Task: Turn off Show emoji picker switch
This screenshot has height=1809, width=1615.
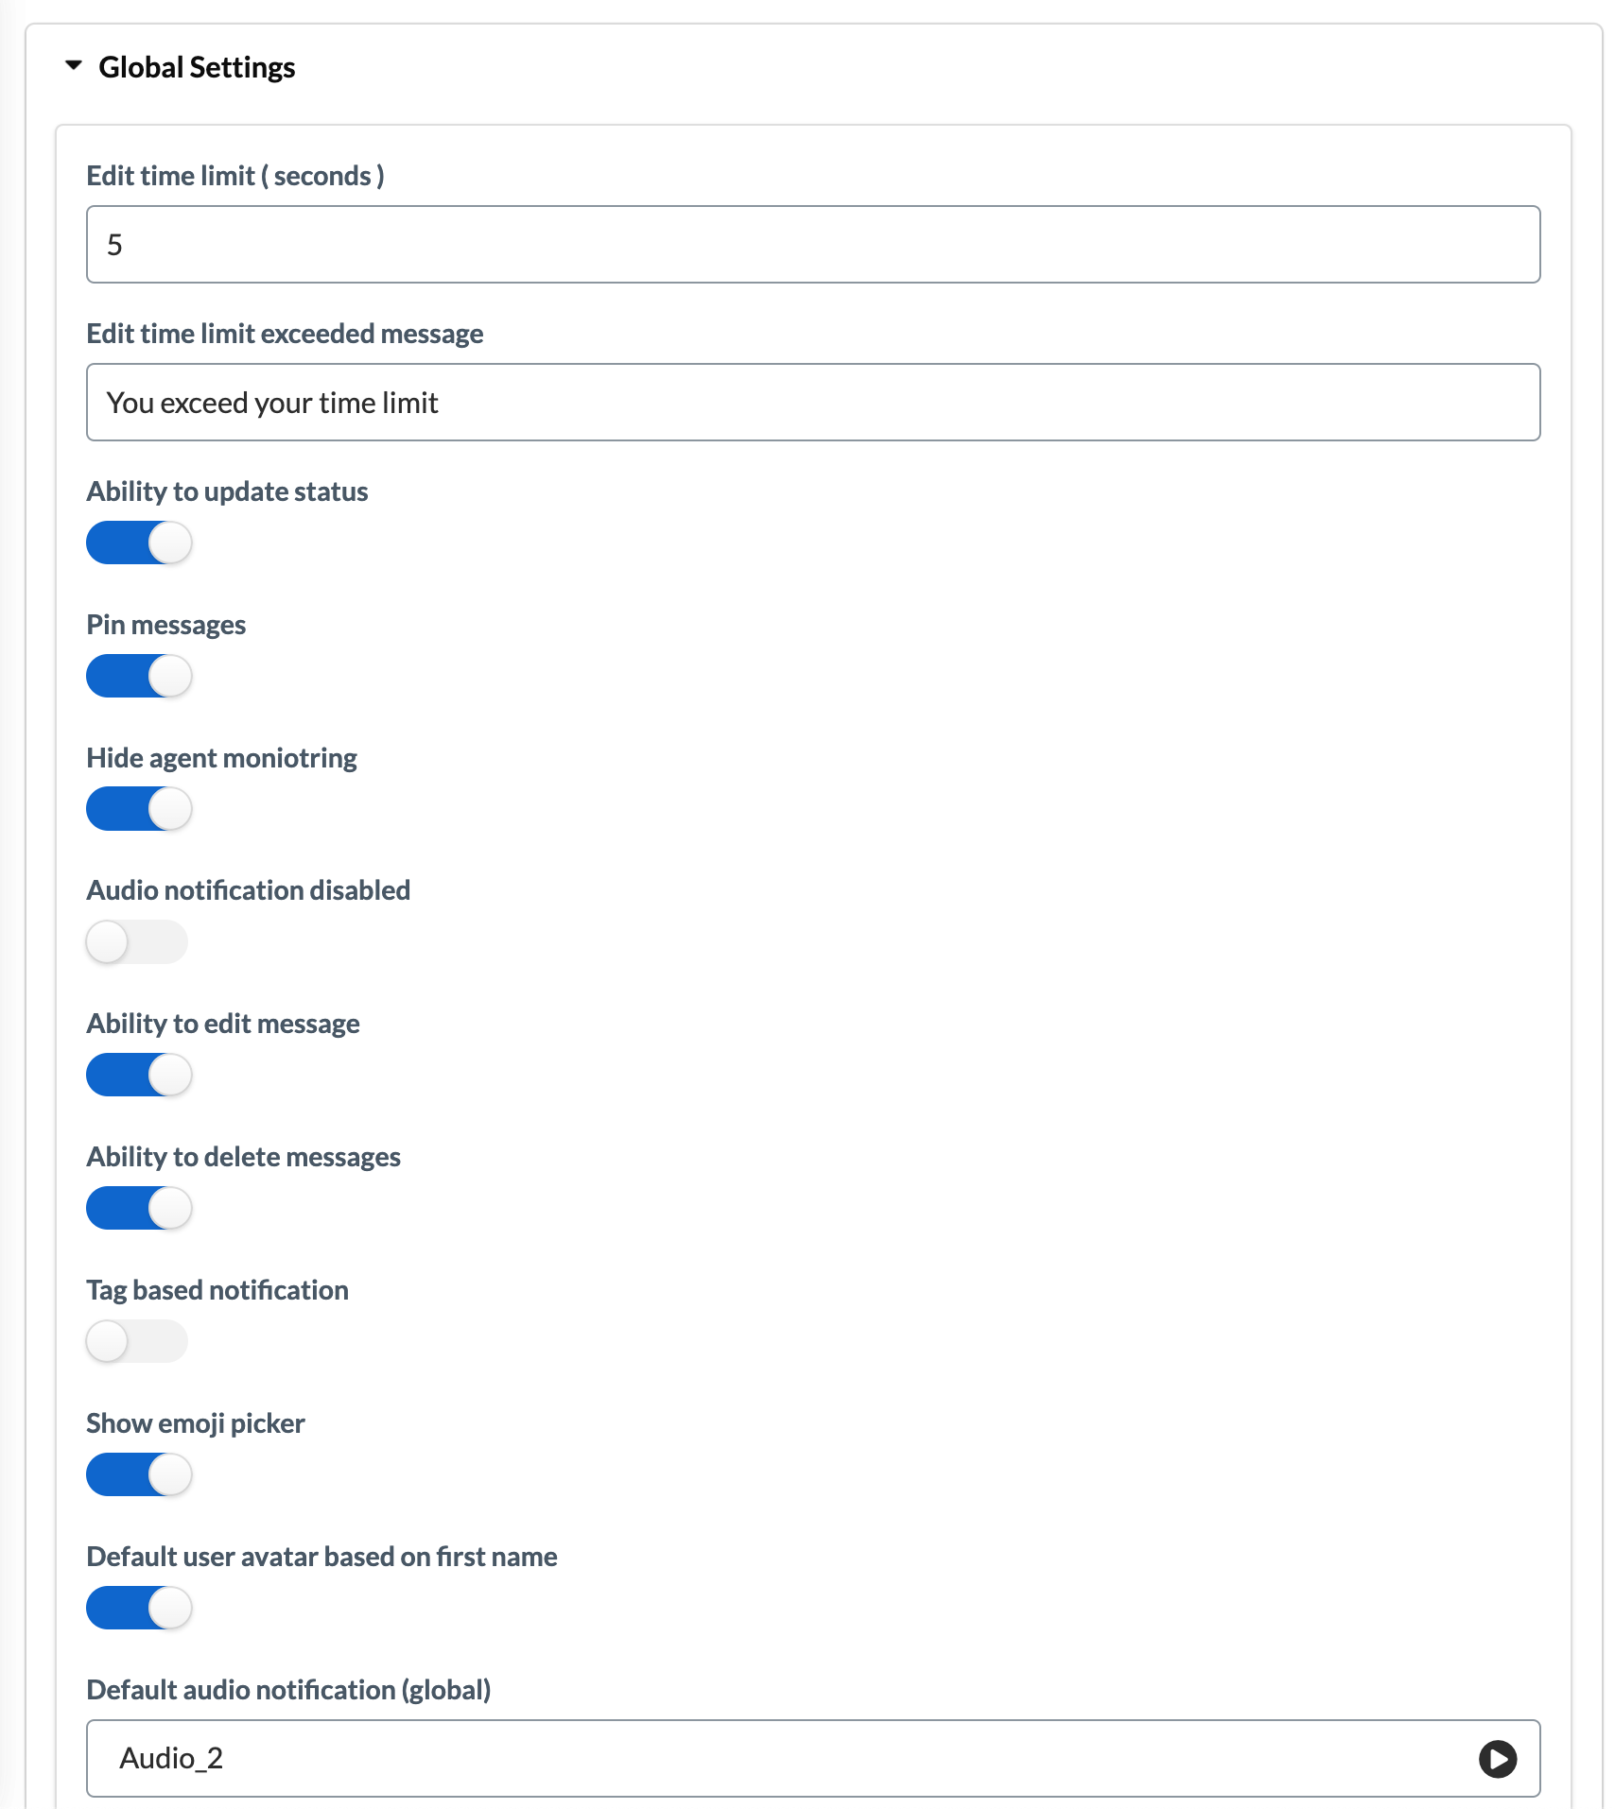Action: point(139,1475)
